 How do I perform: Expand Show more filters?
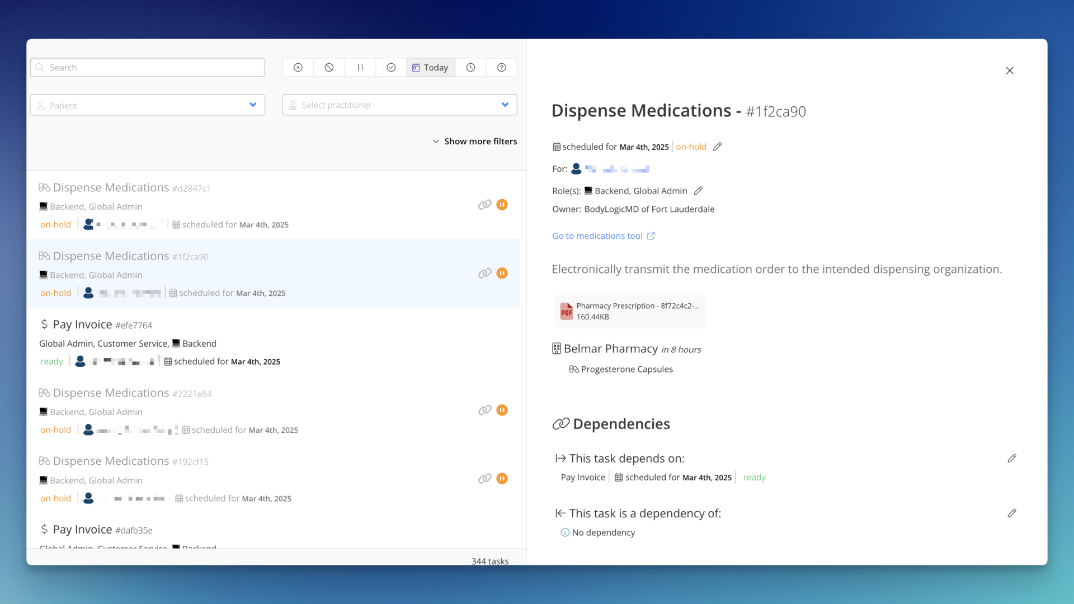475,141
